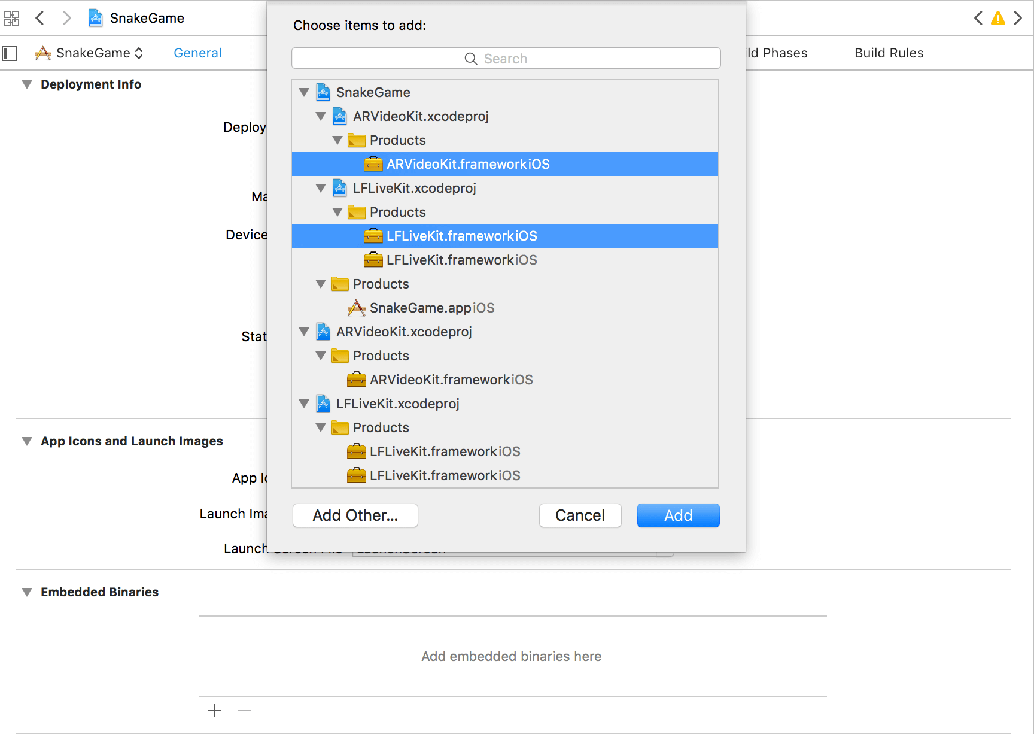
Task: Switch to the General tab
Action: 197,53
